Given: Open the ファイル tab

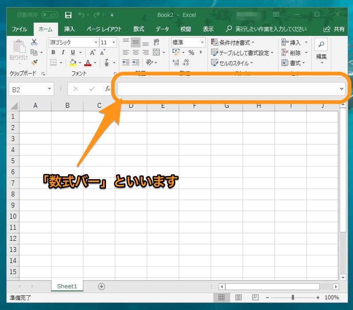Looking at the screenshot, I should pos(20,29).
